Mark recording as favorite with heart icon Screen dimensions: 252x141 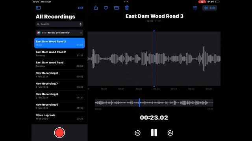[x=106, y=8]
